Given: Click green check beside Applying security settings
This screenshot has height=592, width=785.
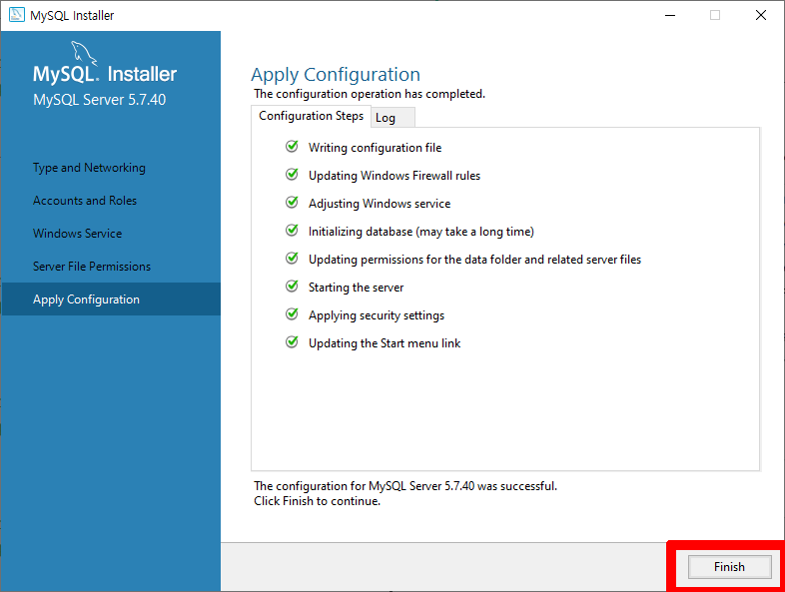Looking at the screenshot, I should [x=292, y=313].
